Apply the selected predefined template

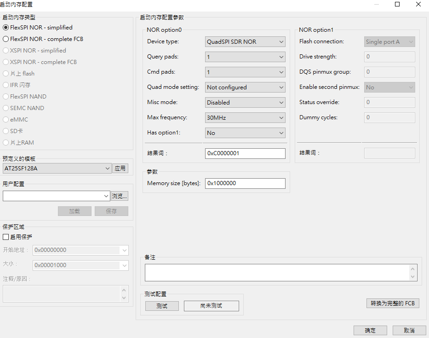tap(120, 168)
